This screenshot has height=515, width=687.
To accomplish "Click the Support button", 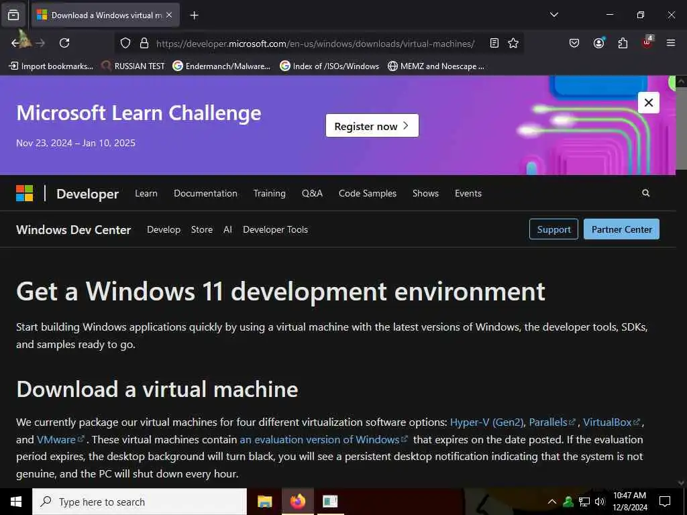I will (553, 229).
